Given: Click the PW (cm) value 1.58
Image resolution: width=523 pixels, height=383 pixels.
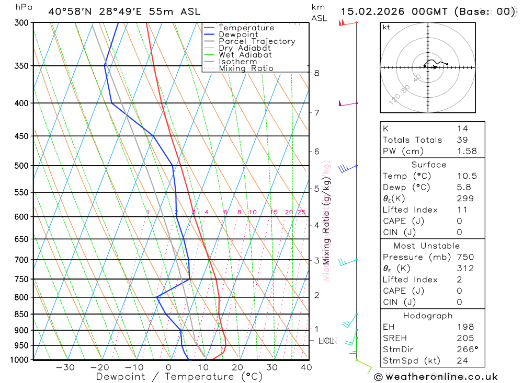Looking at the screenshot, I should tap(467, 152).
